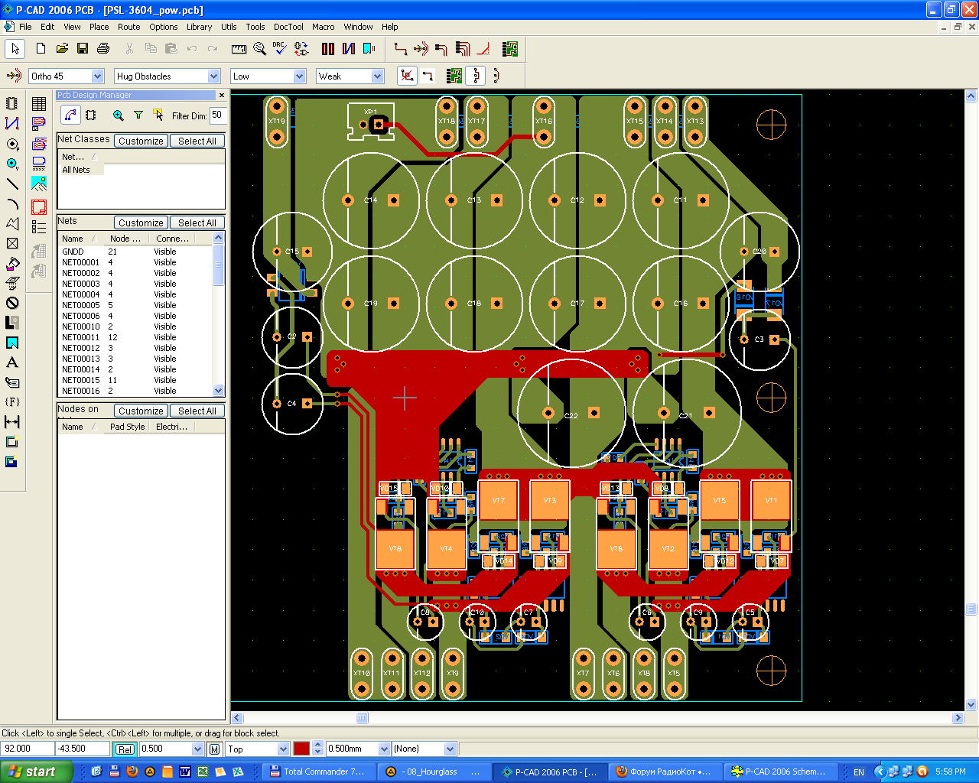
Task: Pick the Place Via tool
Action: tap(12, 164)
